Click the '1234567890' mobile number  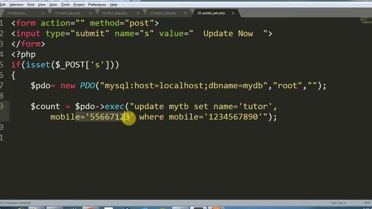233,117
